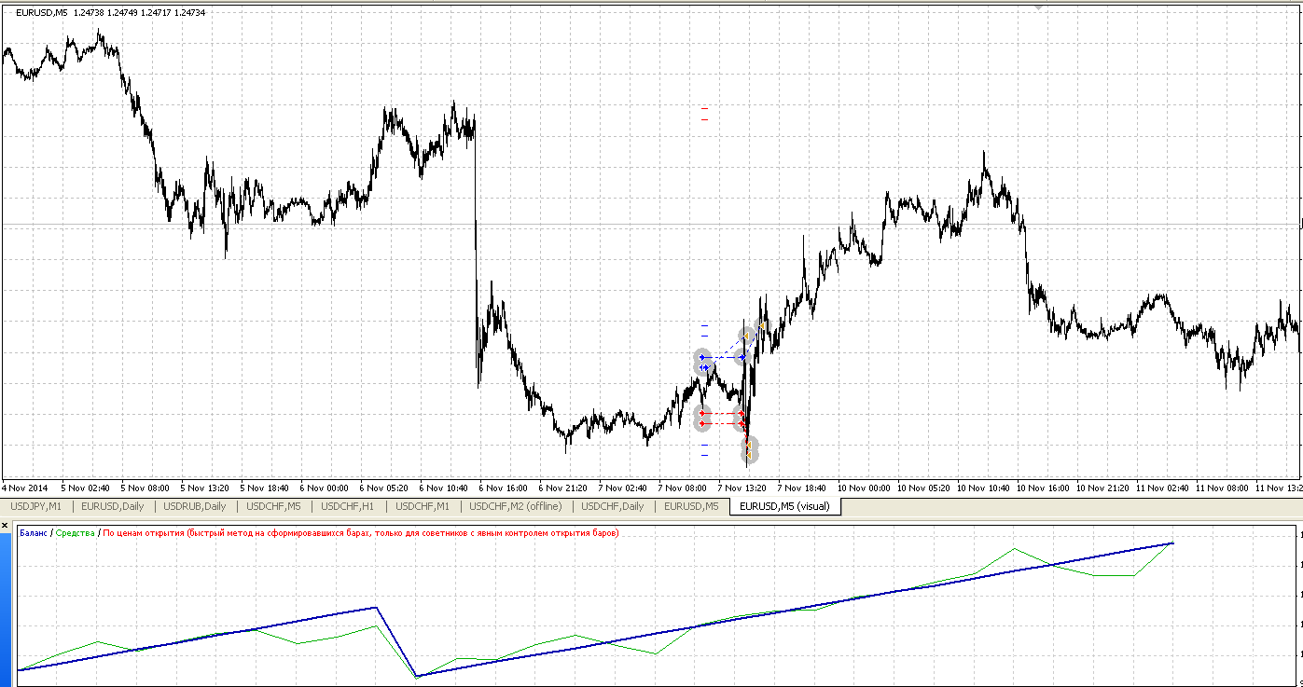Select the upper blue buy-order arrow marker
The image size is (1303, 687).
pyautogui.click(x=702, y=357)
